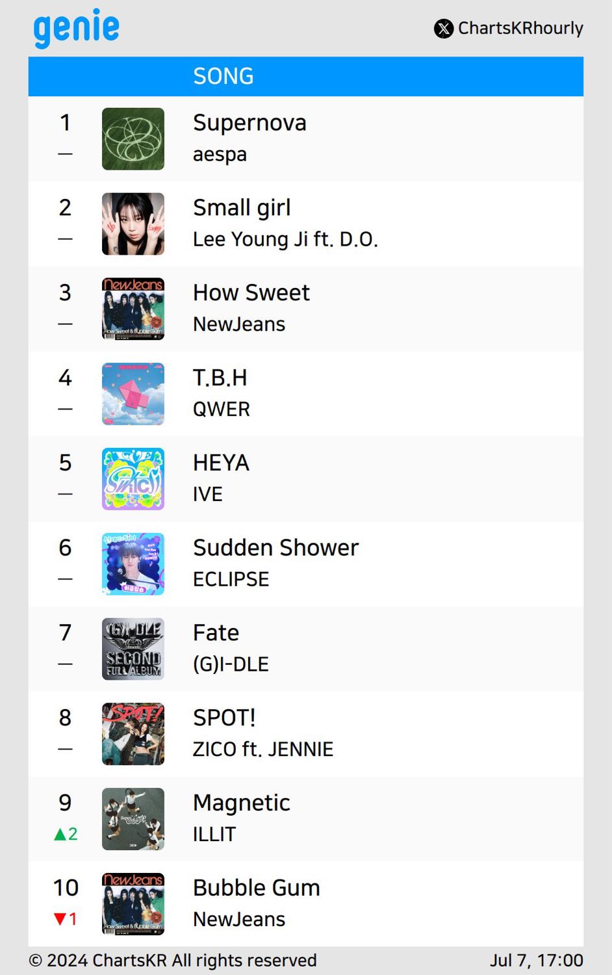Open the Fate album cover
The image size is (612, 975).
pos(133,649)
